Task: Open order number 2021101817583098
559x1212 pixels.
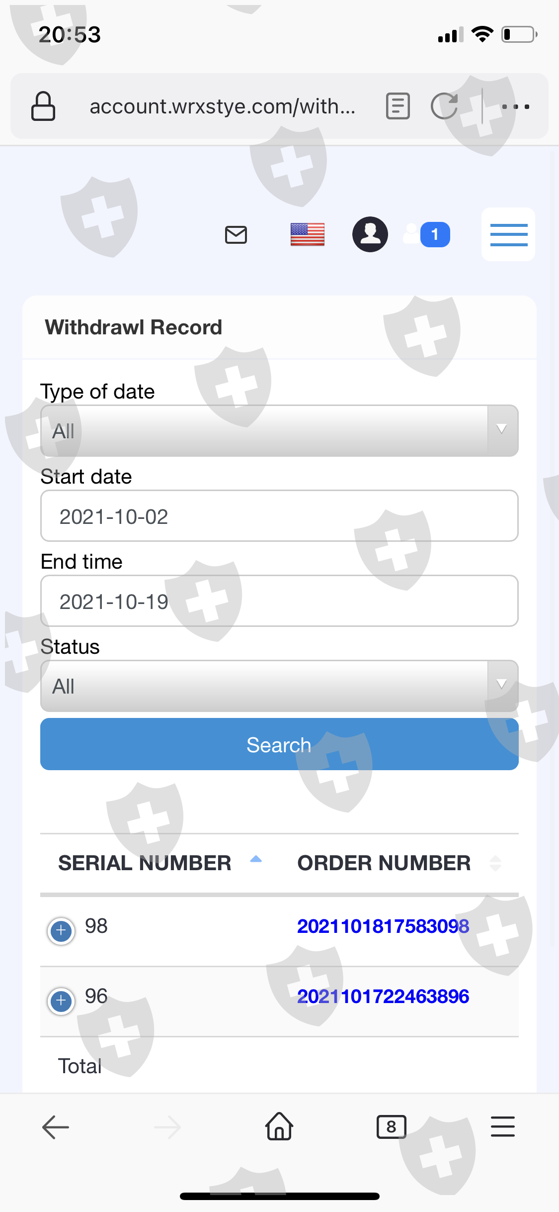Action: coord(383,926)
